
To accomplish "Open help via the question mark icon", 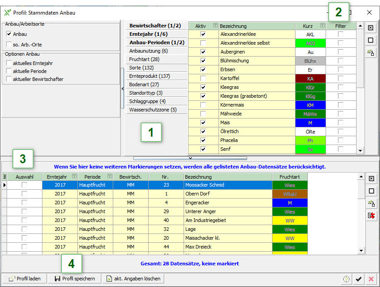I will point(346,279).
